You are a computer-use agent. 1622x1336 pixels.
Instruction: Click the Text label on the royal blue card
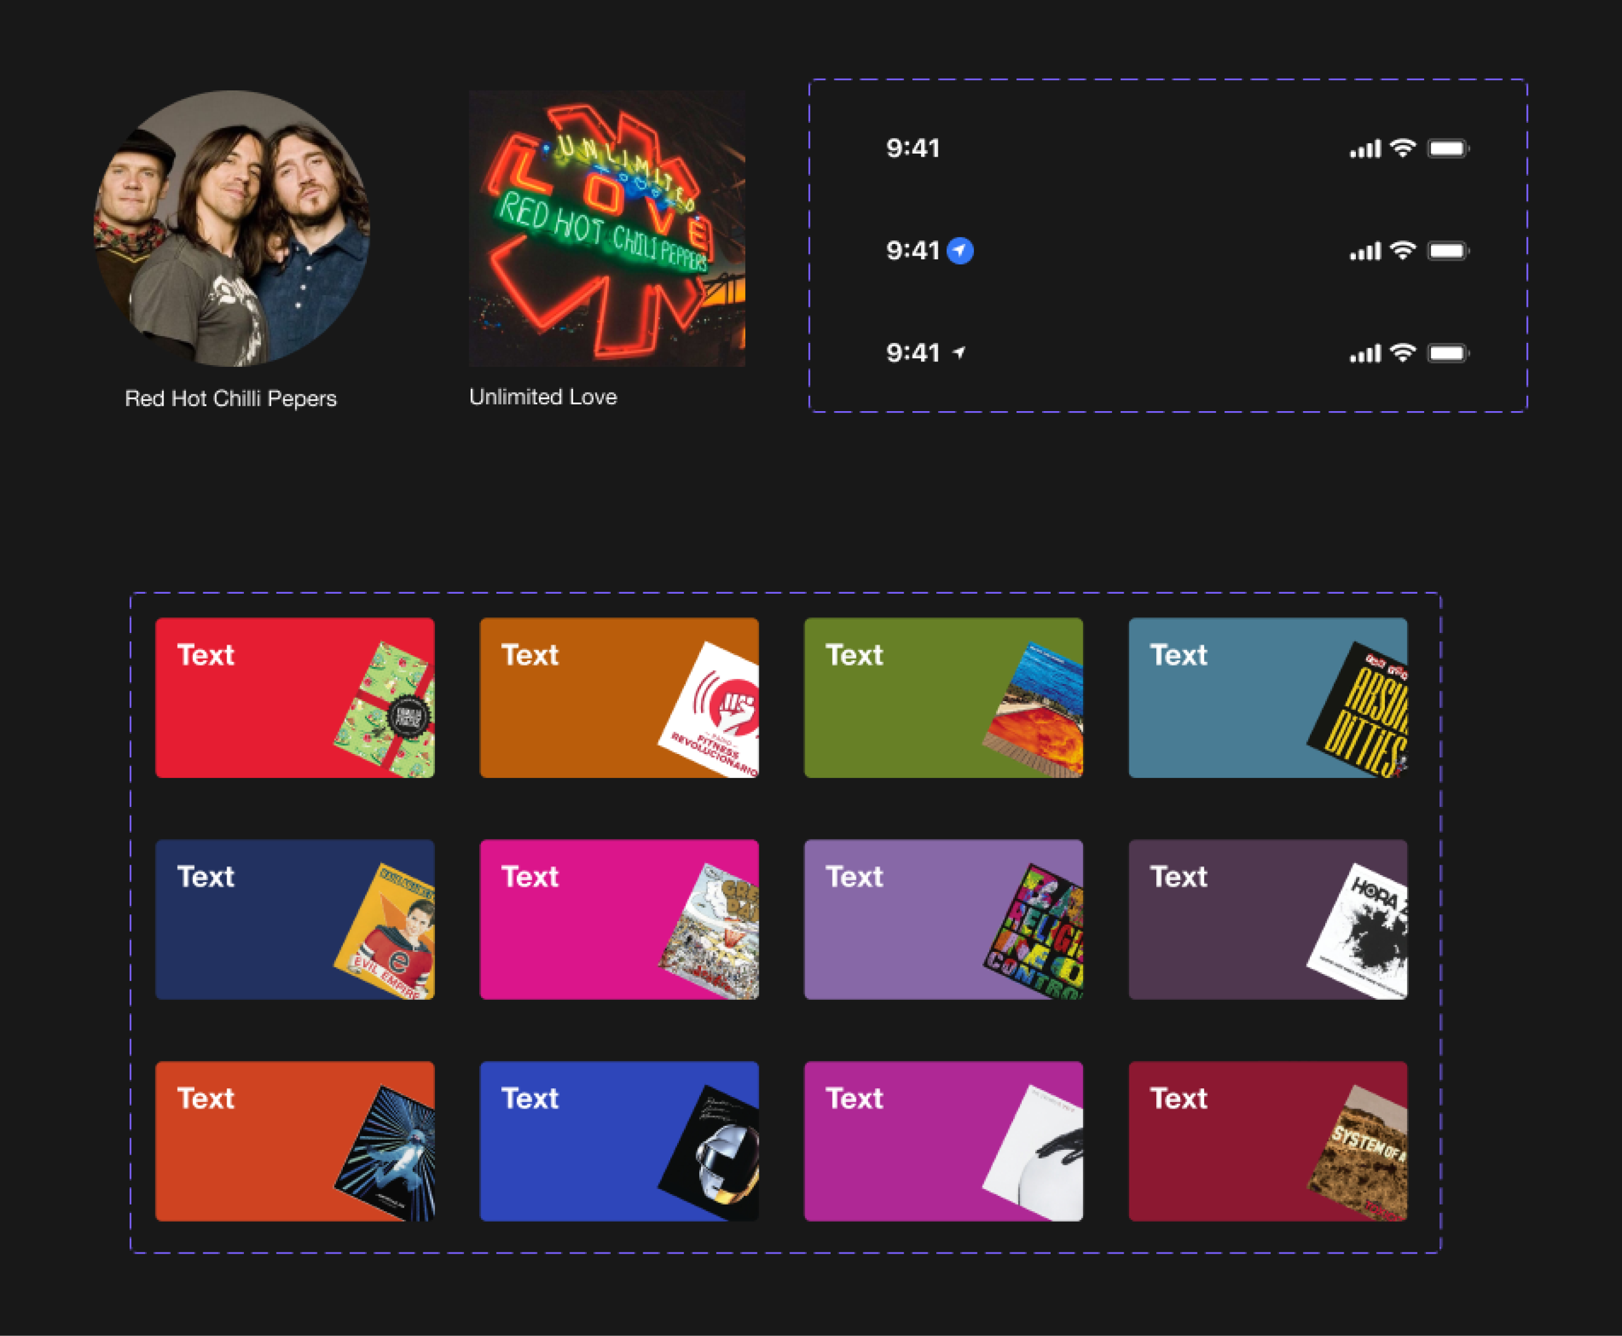pos(530,1098)
